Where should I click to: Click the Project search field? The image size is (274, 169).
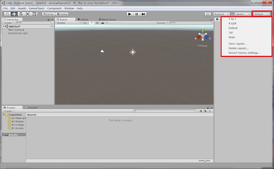165,111
